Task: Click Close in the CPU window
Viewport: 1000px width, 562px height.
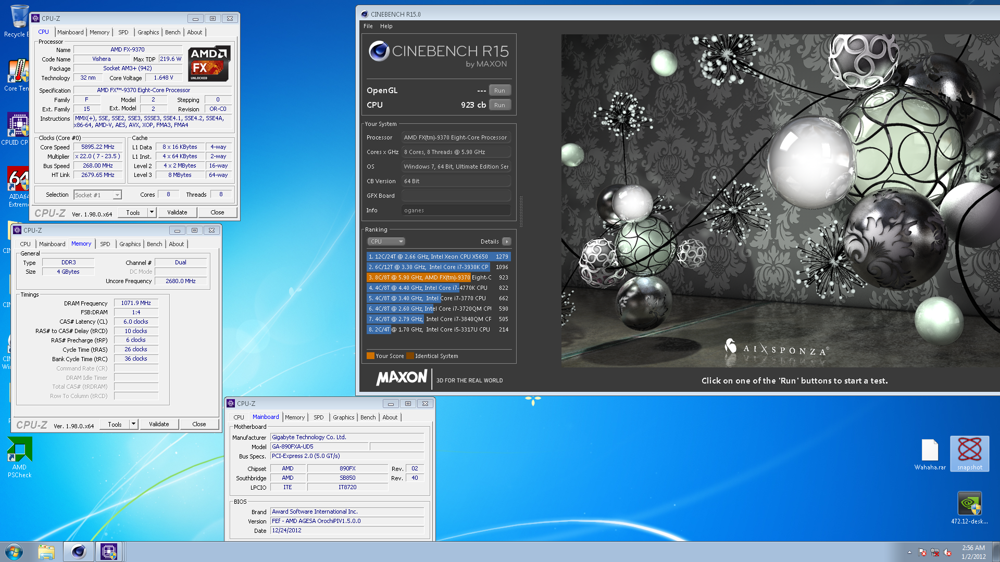Action: pyautogui.click(x=217, y=212)
